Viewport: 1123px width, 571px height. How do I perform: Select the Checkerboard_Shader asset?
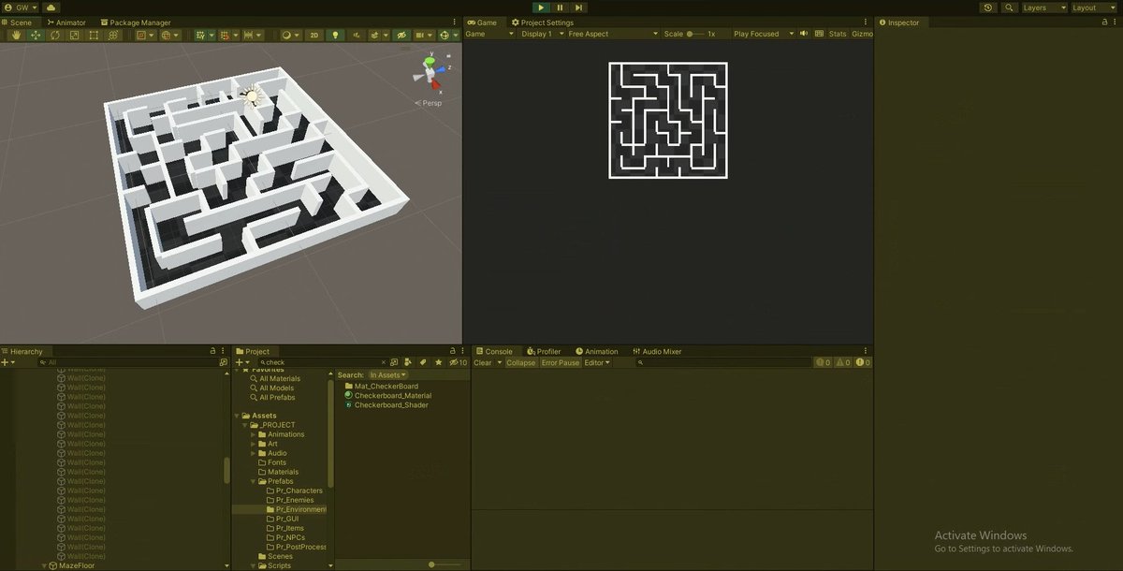(x=386, y=405)
